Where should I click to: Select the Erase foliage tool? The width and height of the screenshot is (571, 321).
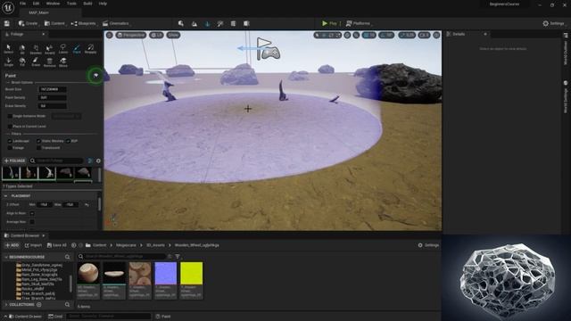point(36,62)
